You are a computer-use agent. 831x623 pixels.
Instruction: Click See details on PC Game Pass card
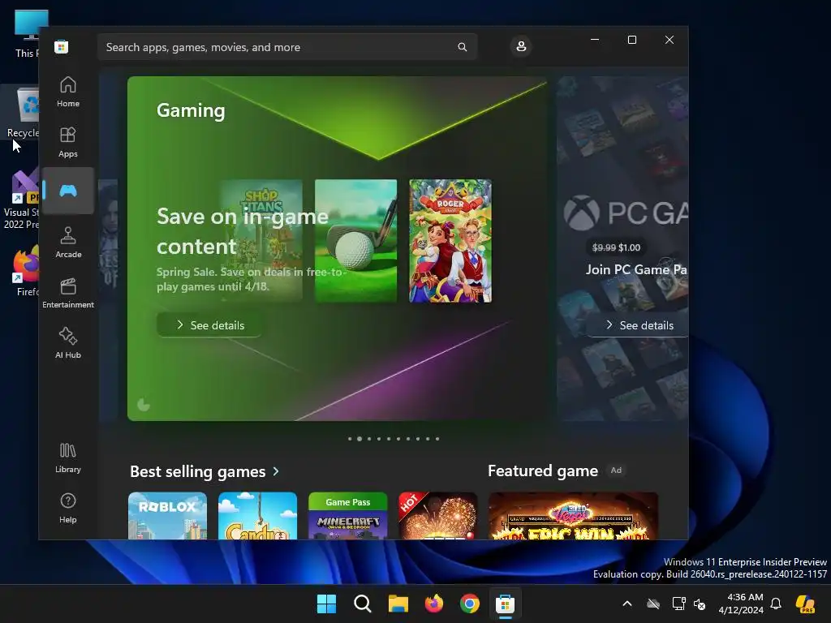[639, 324]
